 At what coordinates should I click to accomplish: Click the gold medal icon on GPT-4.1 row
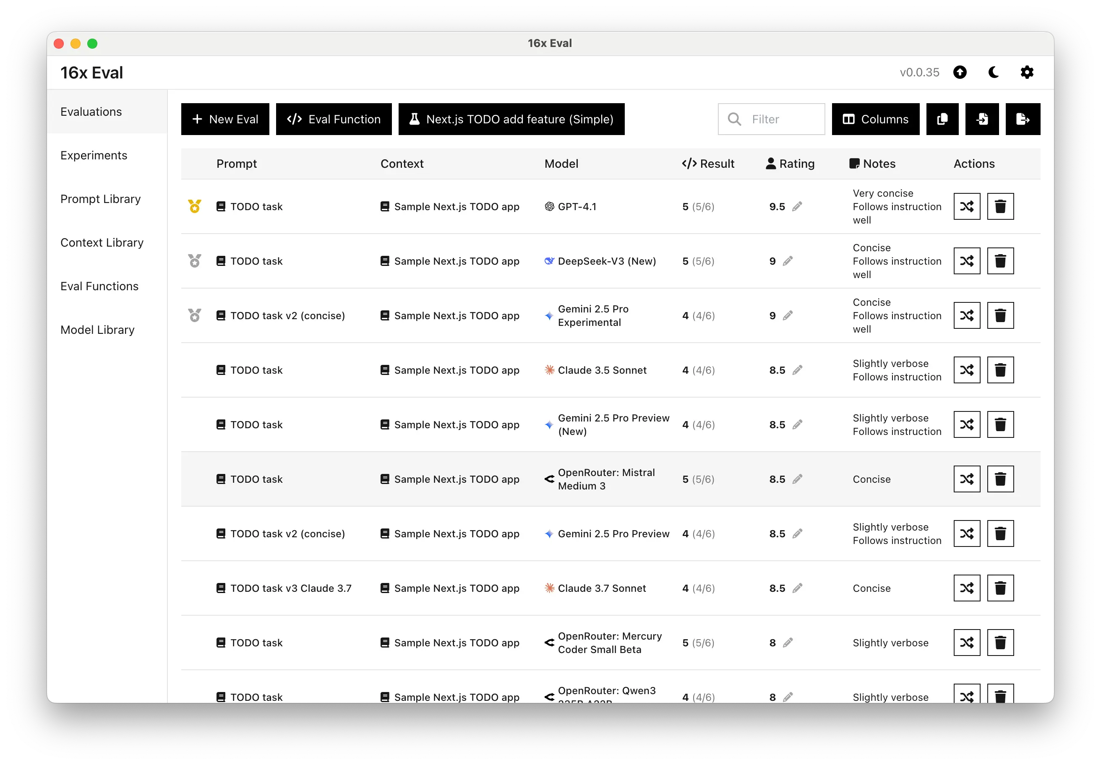[195, 207]
